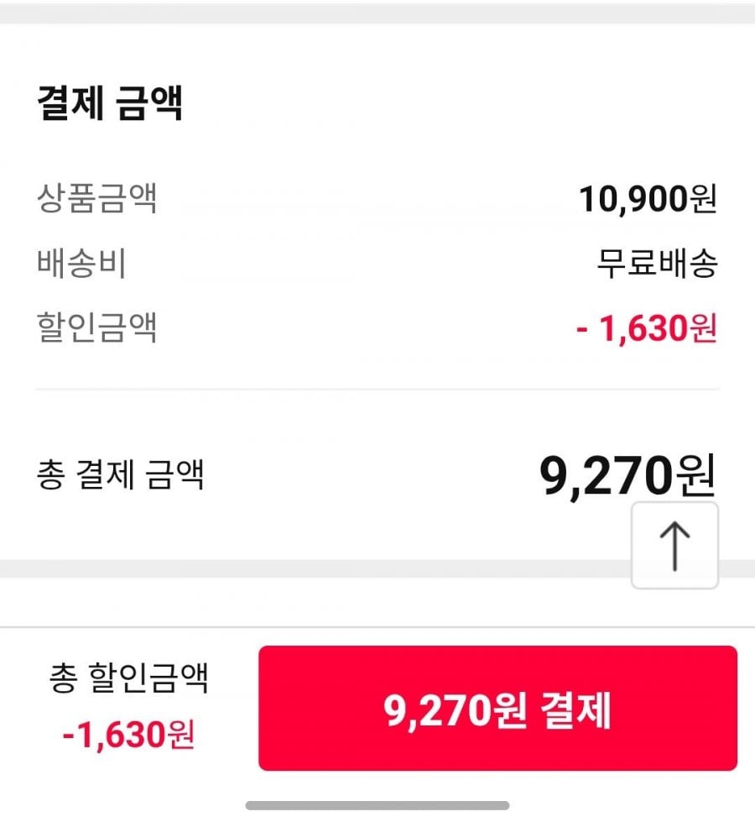The width and height of the screenshot is (755, 822).
Task: Tap the 총 결제 금액 label
Action: point(121,475)
